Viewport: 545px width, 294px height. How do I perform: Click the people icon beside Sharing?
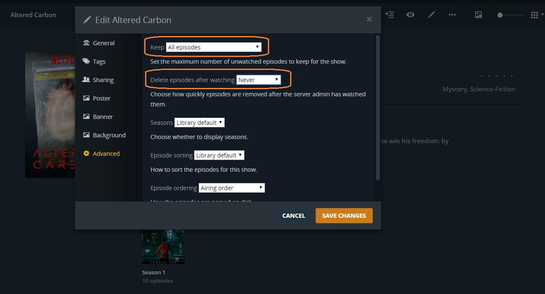(86, 80)
